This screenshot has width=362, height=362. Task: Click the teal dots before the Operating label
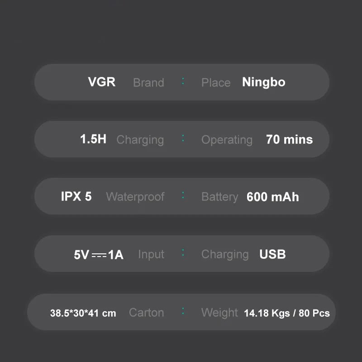coord(183,138)
